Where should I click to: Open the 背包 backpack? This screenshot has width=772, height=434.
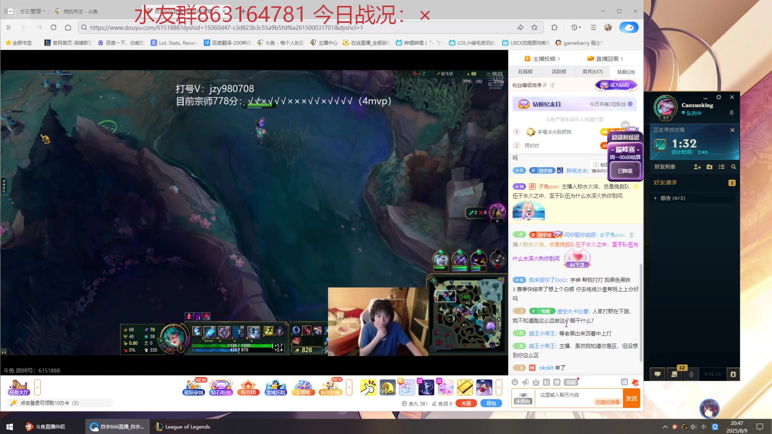(x=491, y=403)
